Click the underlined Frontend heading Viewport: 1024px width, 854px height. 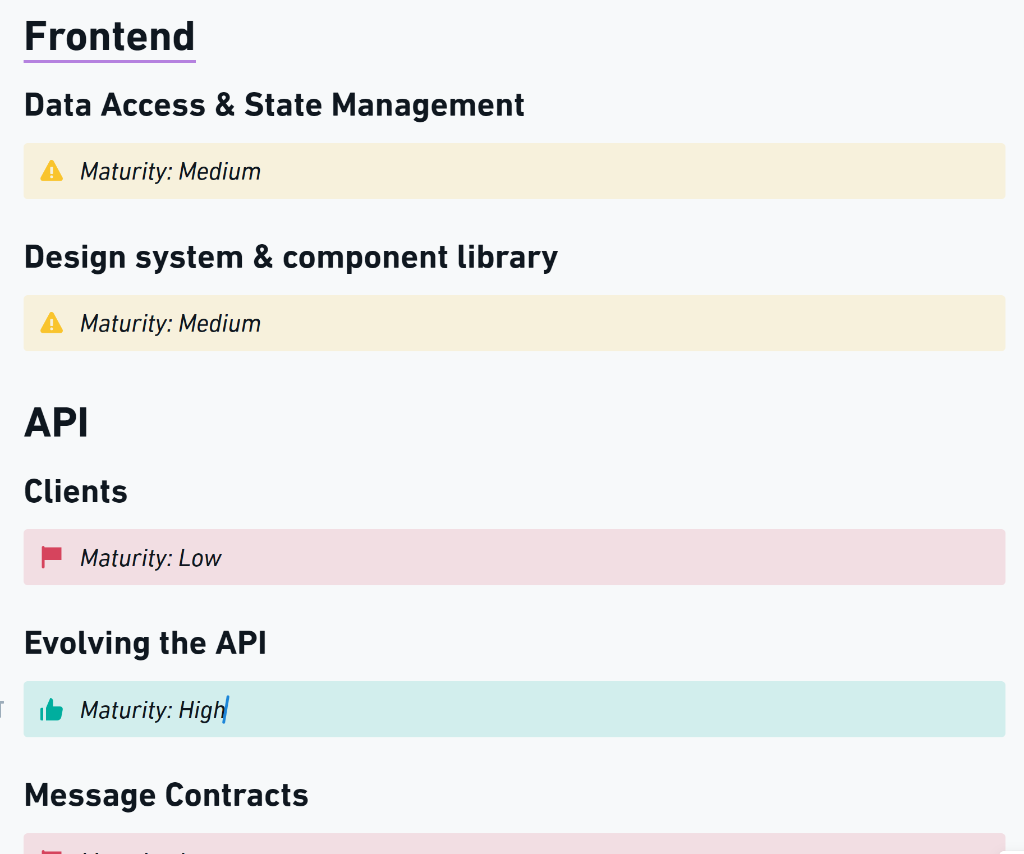[109, 36]
